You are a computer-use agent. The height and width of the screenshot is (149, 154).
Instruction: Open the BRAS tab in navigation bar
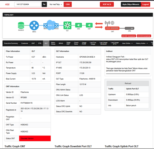click(x=61, y=43)
